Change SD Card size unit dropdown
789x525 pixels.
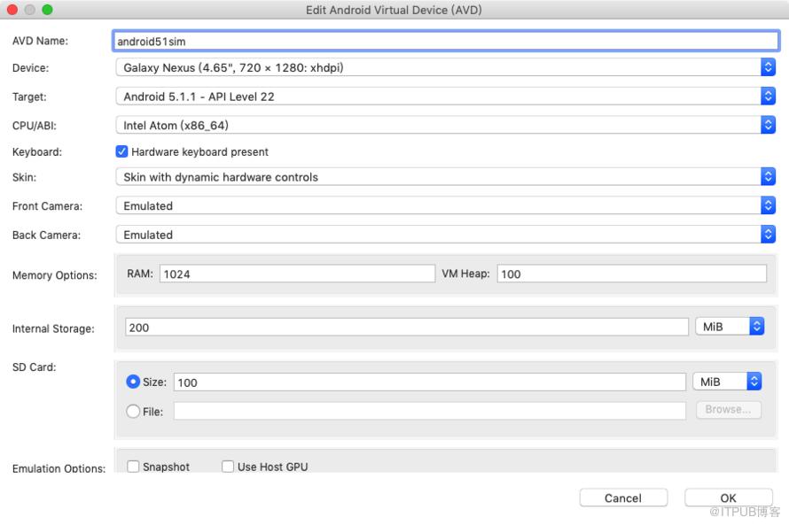pos(727,382)
